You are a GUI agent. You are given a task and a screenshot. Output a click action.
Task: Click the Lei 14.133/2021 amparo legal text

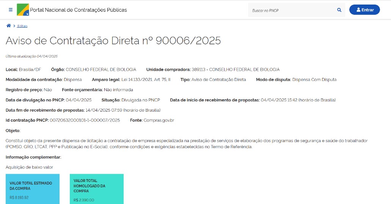[146, 80]
